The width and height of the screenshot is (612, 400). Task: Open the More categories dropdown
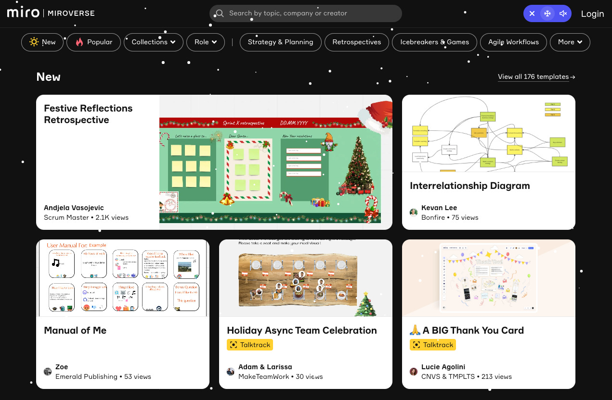pos(570,42)
